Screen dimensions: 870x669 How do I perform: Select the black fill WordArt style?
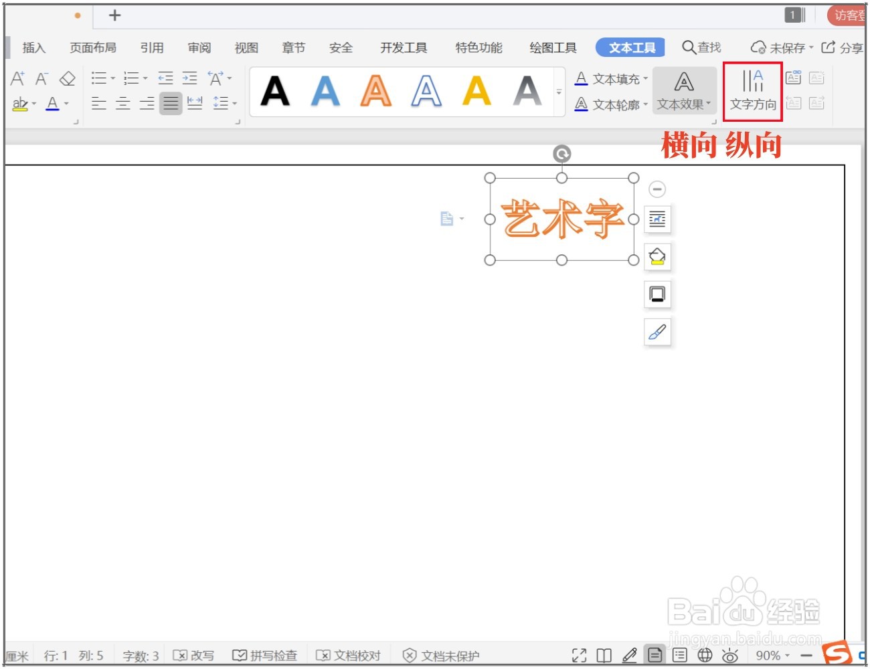click(275, 92)
